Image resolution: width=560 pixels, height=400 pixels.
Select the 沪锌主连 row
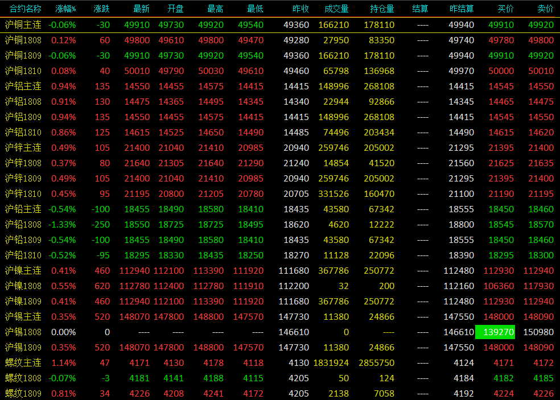point(280,147)
